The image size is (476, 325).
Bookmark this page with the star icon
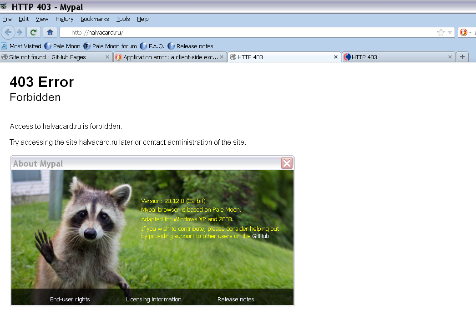[441, 32]
